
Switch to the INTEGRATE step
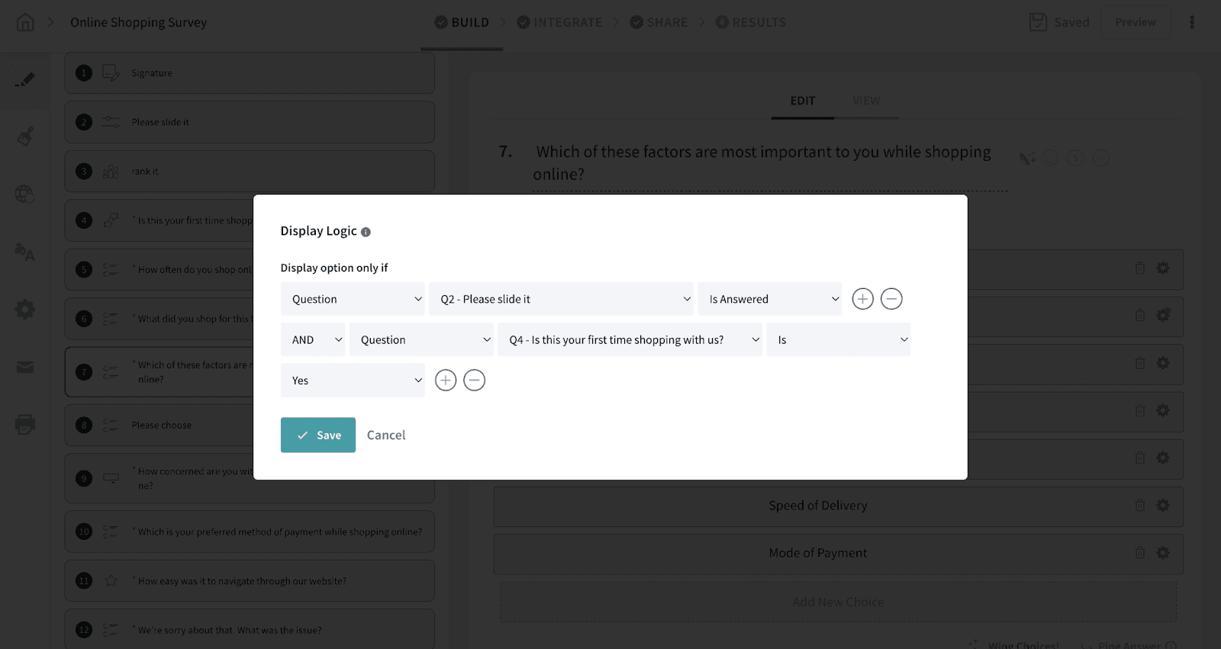pos(559,22)
